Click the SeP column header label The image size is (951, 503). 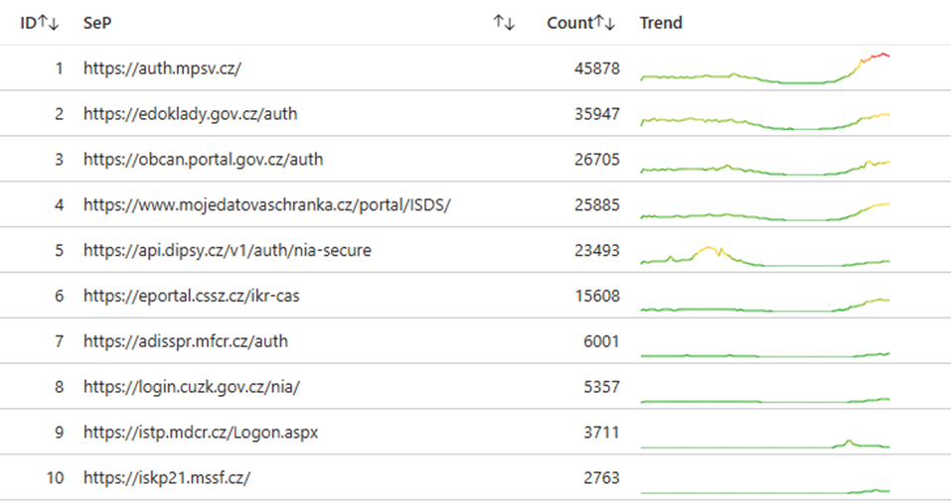coord(97,23)
